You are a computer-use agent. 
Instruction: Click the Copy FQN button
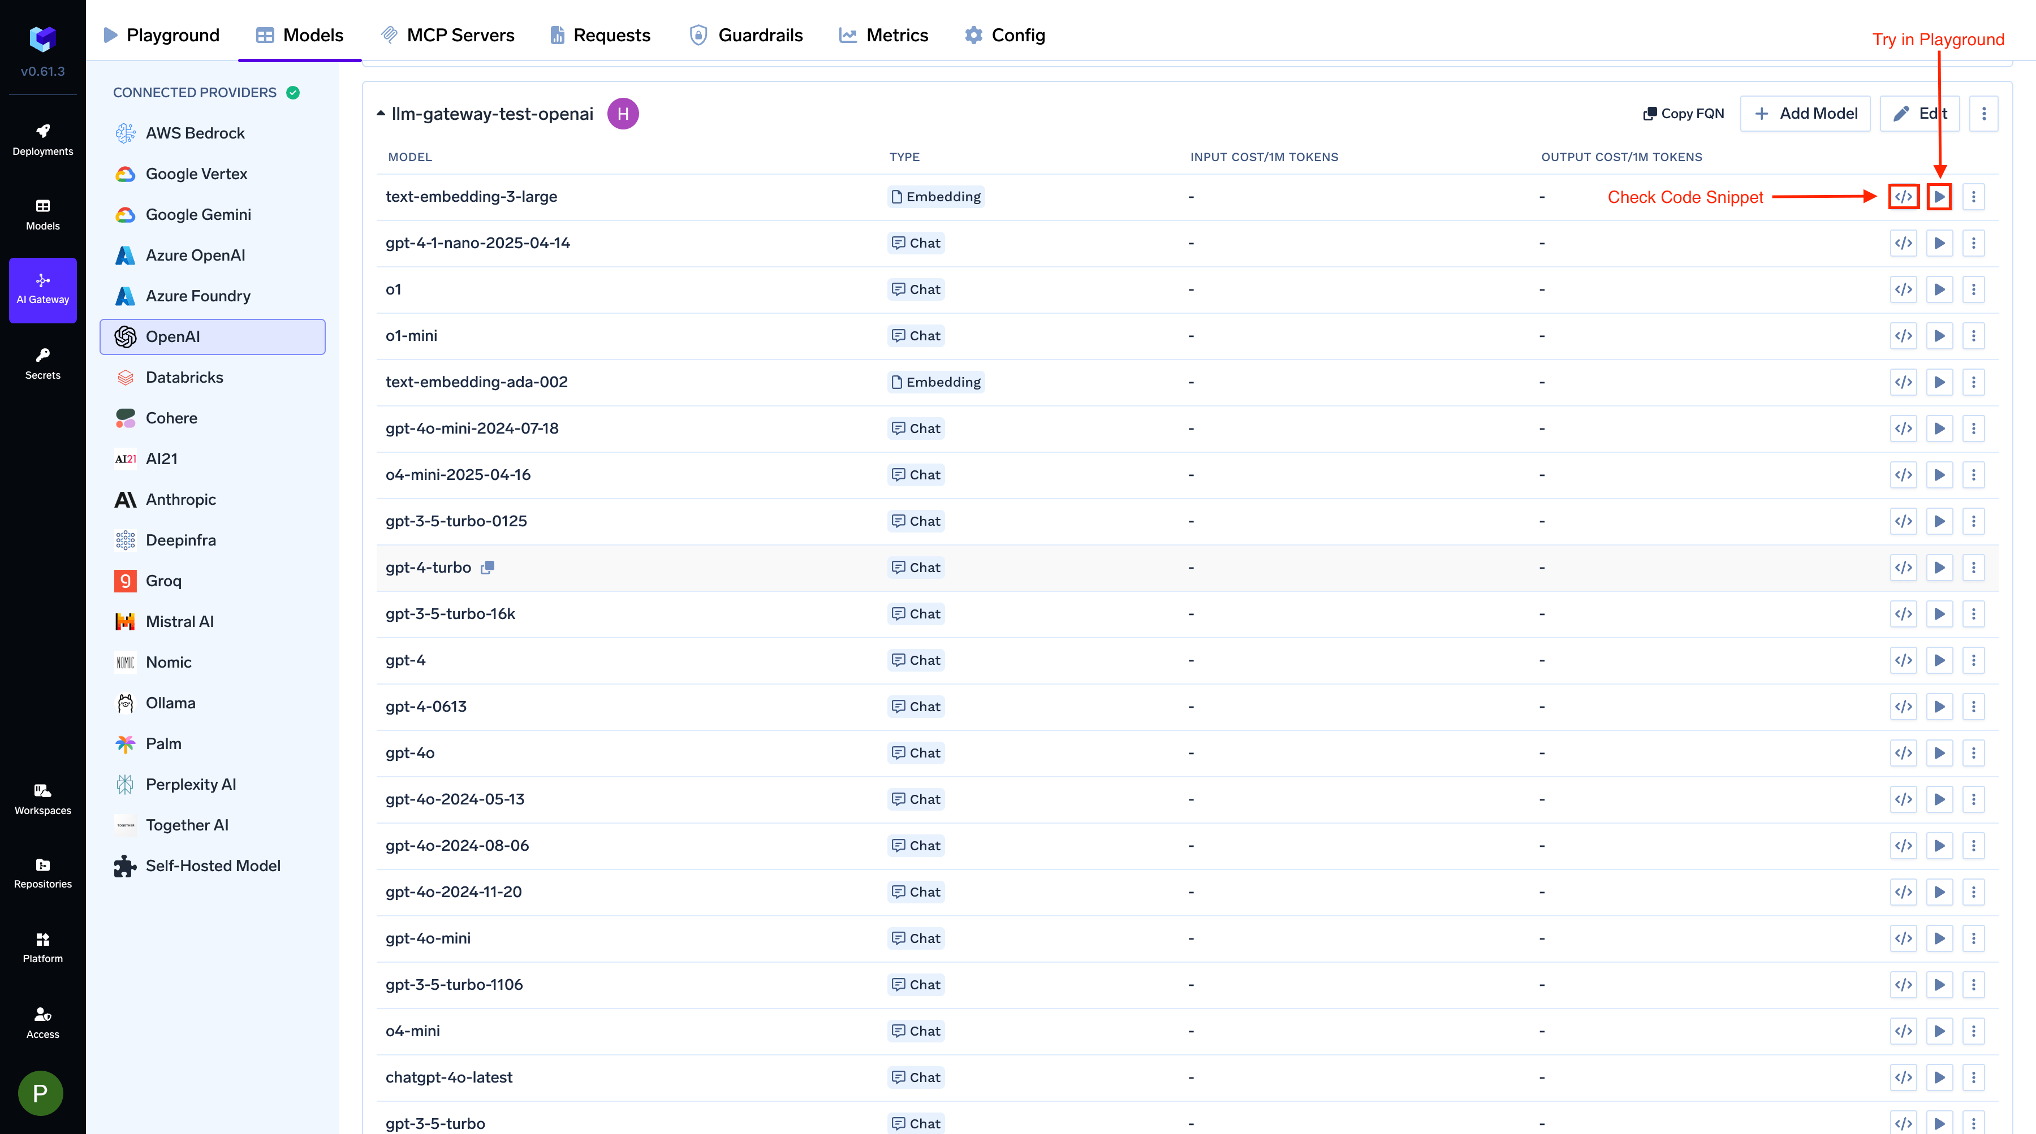coord(1684,114)
